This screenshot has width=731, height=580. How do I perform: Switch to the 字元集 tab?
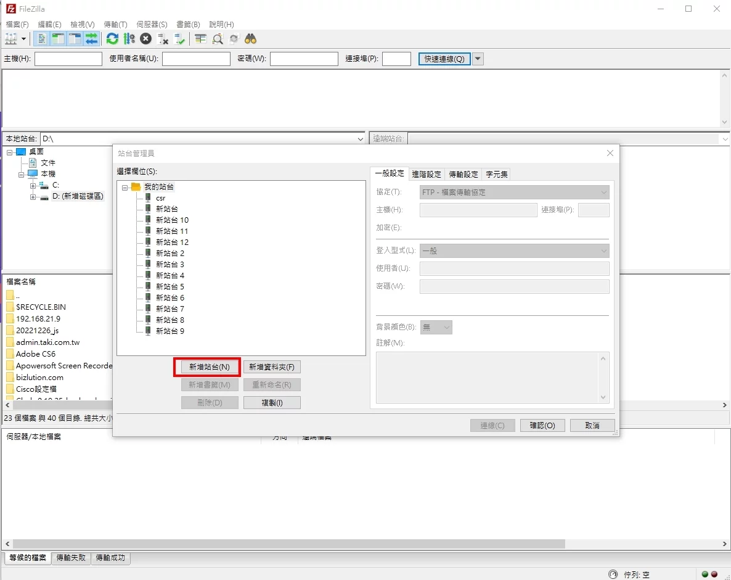pyautogui.click(x=497, y=174)
